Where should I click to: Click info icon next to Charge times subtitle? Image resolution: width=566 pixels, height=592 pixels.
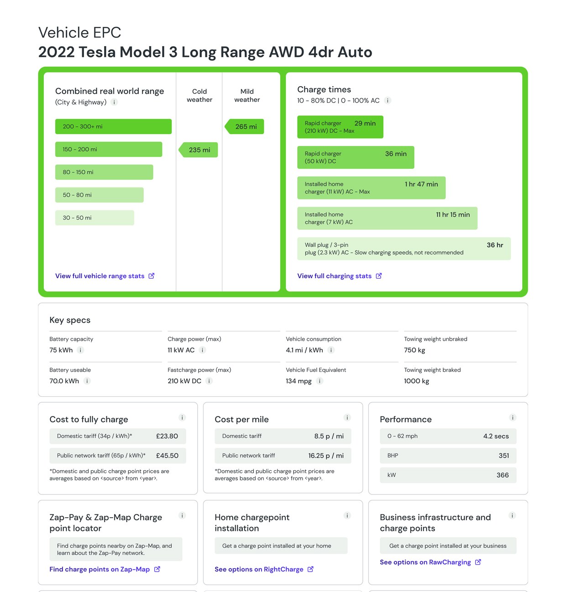coord(388,100)
